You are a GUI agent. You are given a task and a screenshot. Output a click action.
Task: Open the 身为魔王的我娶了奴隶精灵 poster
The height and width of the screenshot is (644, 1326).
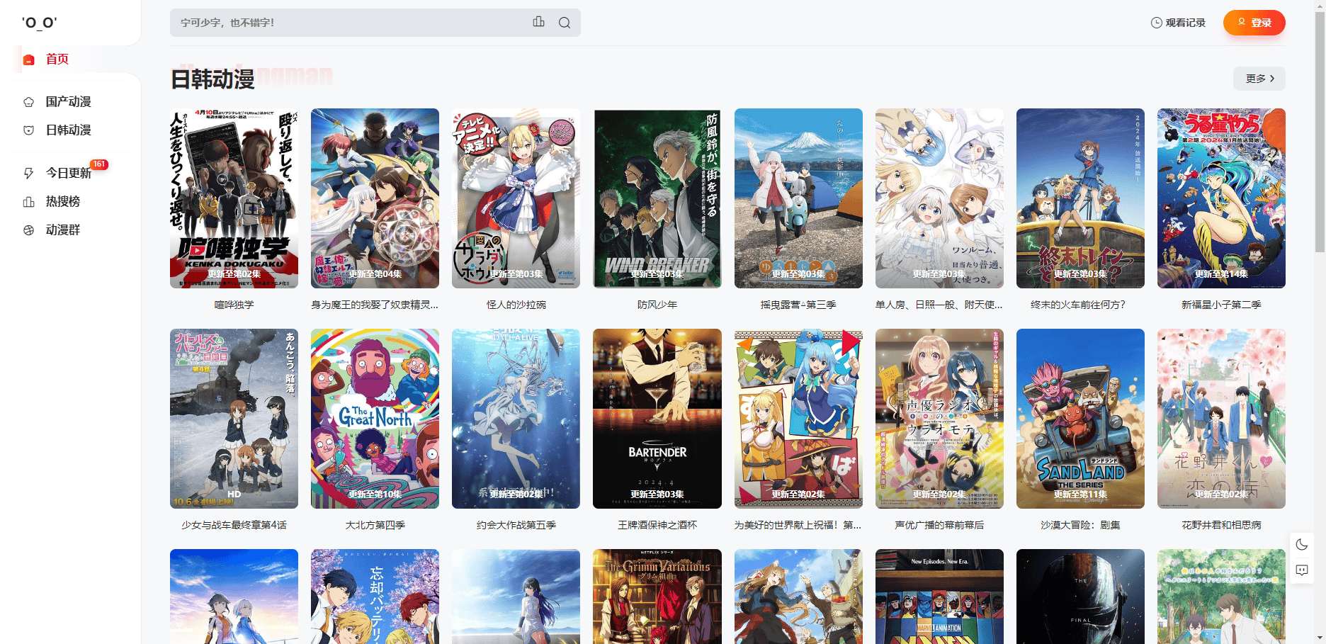coord(375,198)
